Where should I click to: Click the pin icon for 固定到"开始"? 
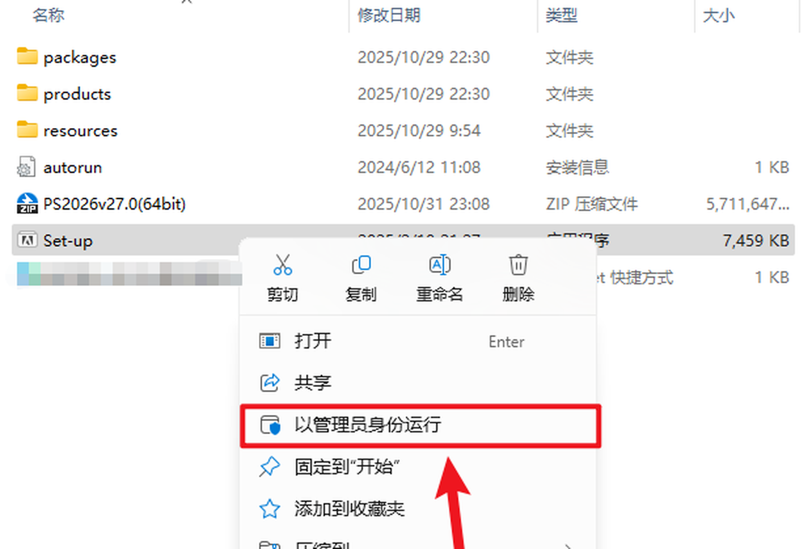[269, 466]
